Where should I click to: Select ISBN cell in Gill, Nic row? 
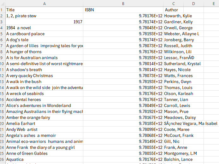pos(123,142)
